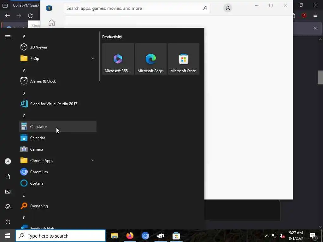Launch the Camera app
Viewport: 323px width, 242px height.
coord(58,149)
